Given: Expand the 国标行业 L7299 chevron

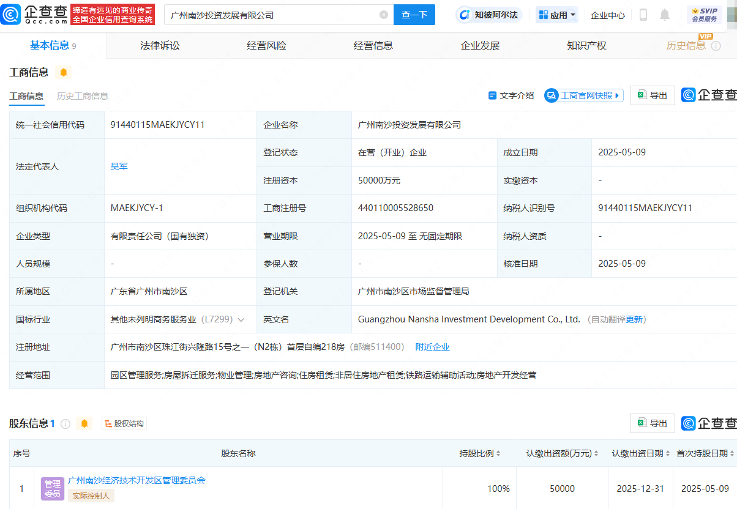Looking at the screenshot, I should [x=241, y=319].
